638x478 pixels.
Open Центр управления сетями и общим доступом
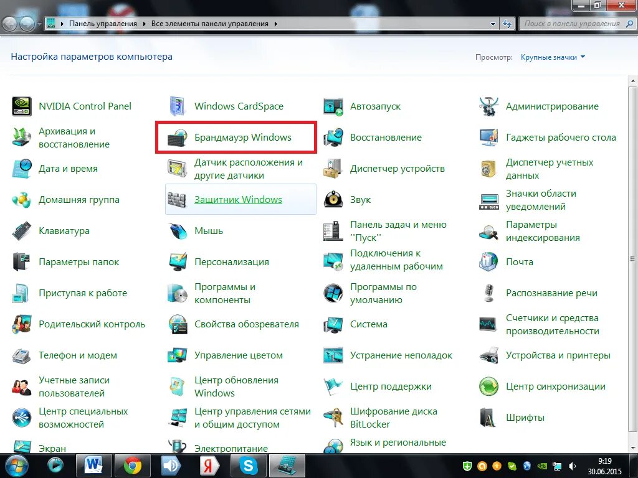coord(252,418)
